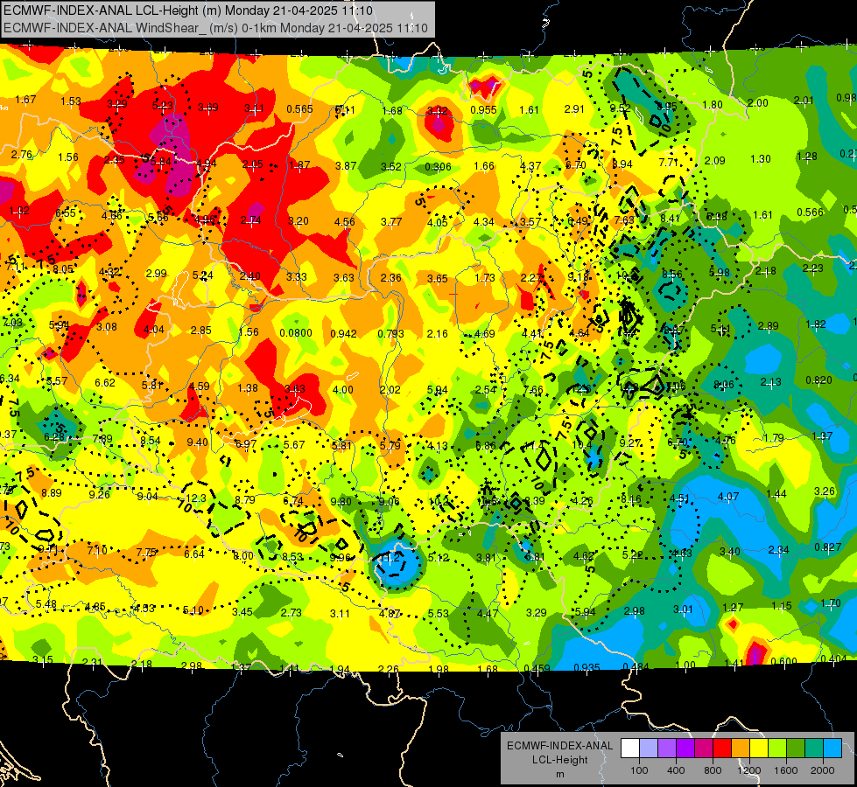Click the teal swatch in the legend
The height and width of the screenshot is (787, 857).
tap(814, 749)
